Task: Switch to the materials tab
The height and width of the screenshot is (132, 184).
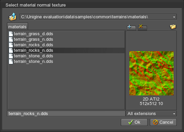Action: pos(17,27)
